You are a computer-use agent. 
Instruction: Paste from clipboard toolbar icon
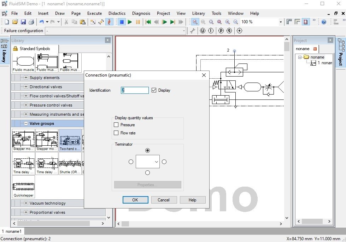click(83, 22)
